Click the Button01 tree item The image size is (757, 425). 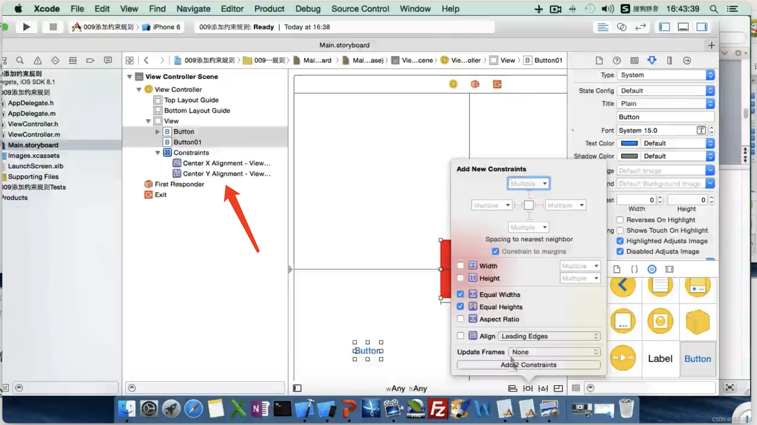click(x=187, y=142)
